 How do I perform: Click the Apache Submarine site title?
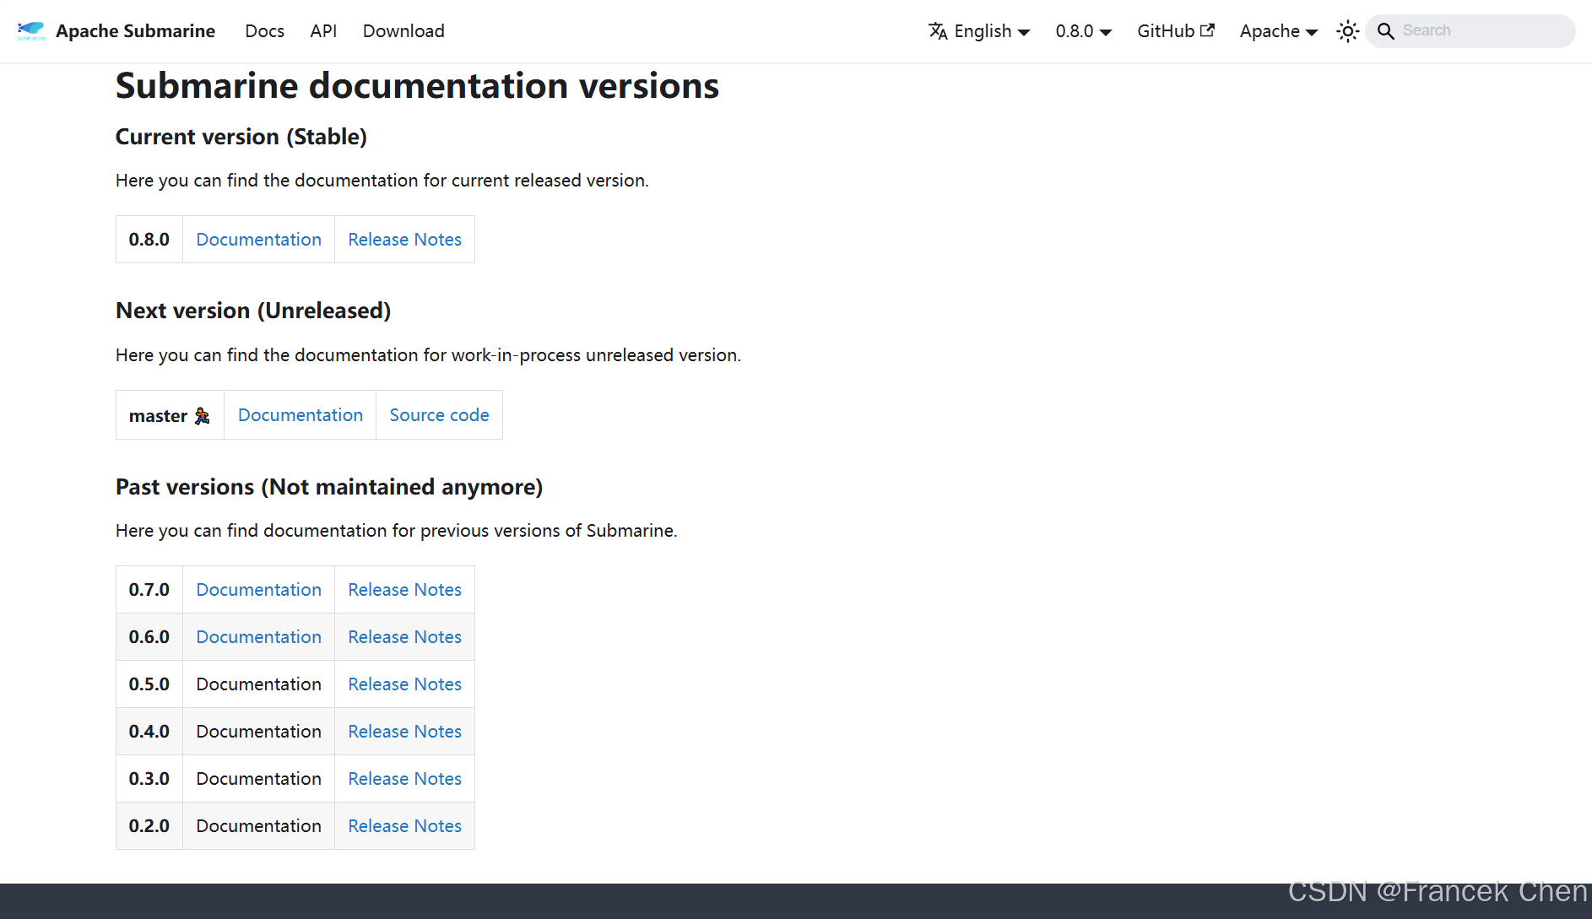pos(135,31)
